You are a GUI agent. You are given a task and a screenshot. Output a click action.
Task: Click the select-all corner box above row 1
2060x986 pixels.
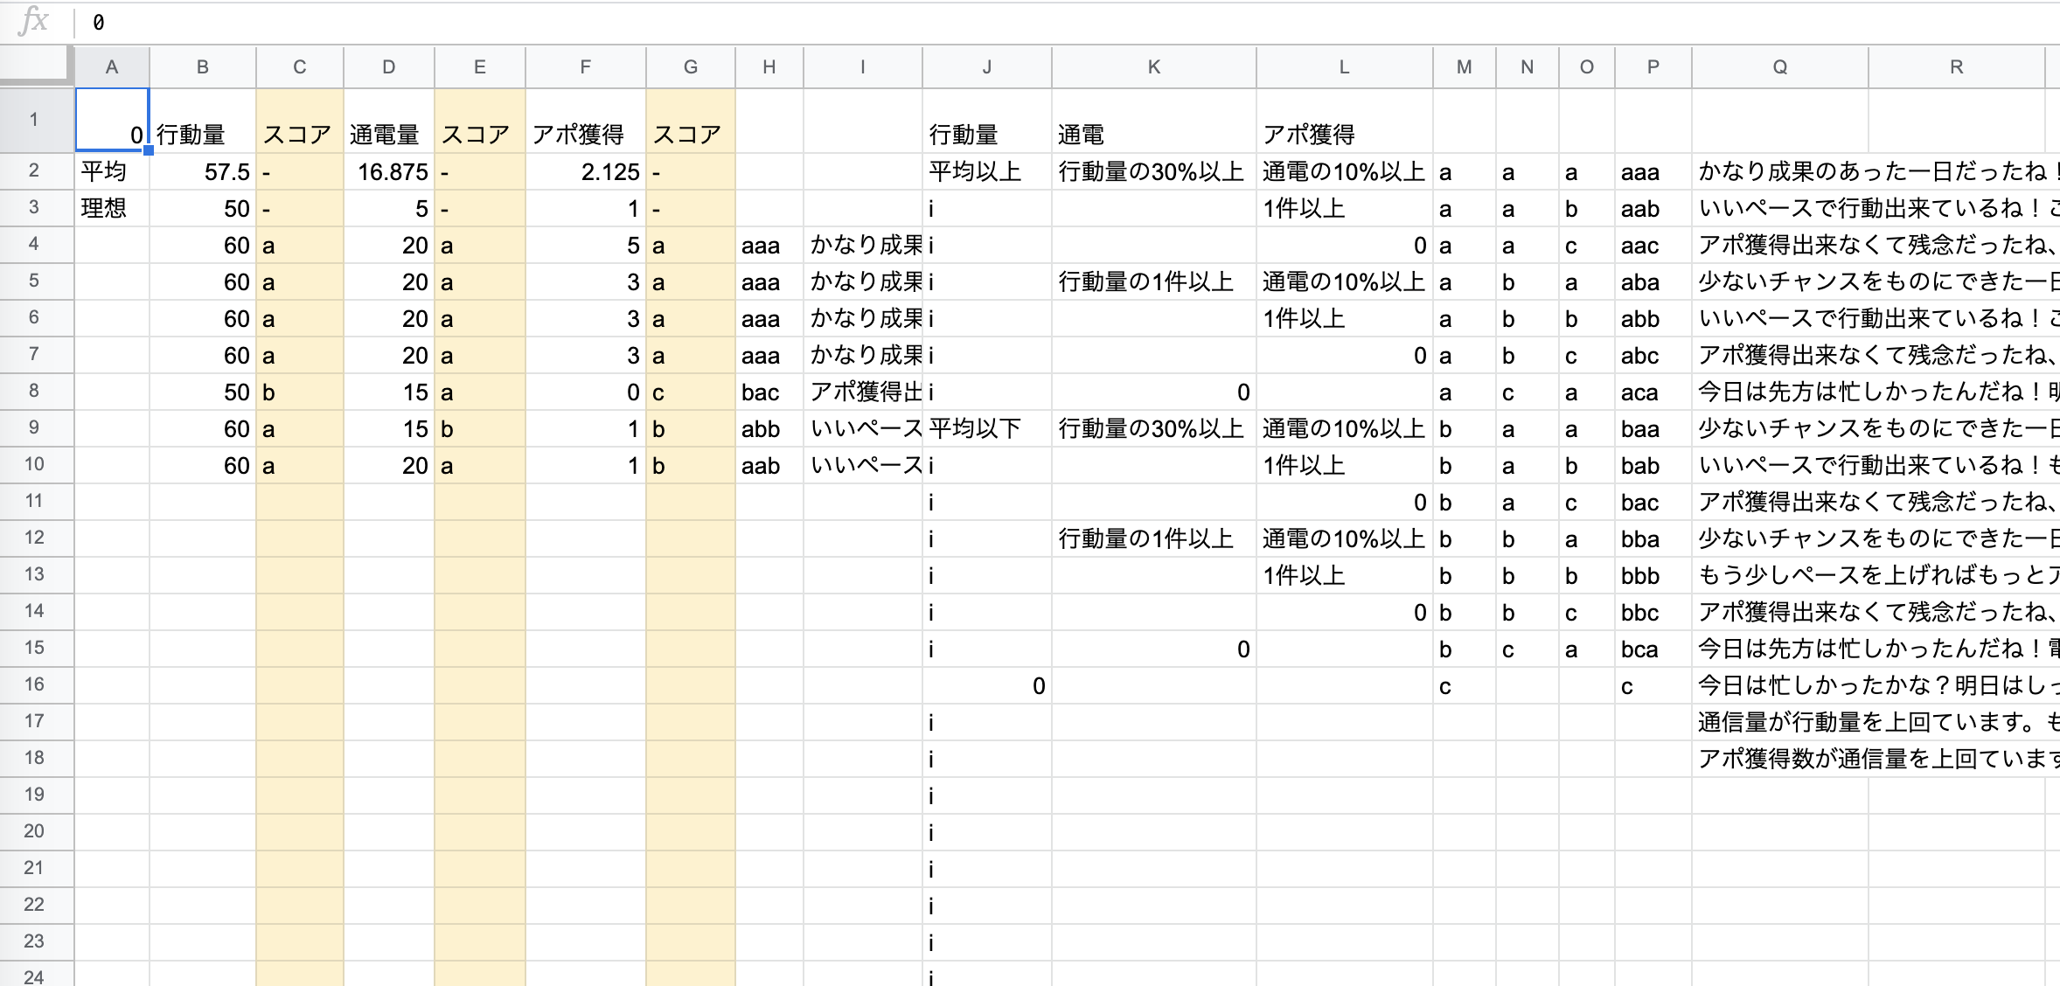[x=35, y=66]
